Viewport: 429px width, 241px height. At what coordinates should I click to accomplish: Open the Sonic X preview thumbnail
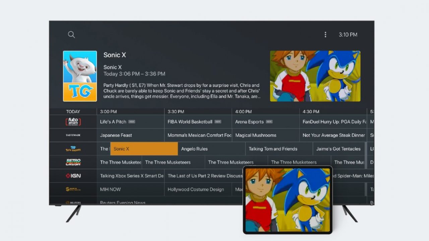pos(315,76)
